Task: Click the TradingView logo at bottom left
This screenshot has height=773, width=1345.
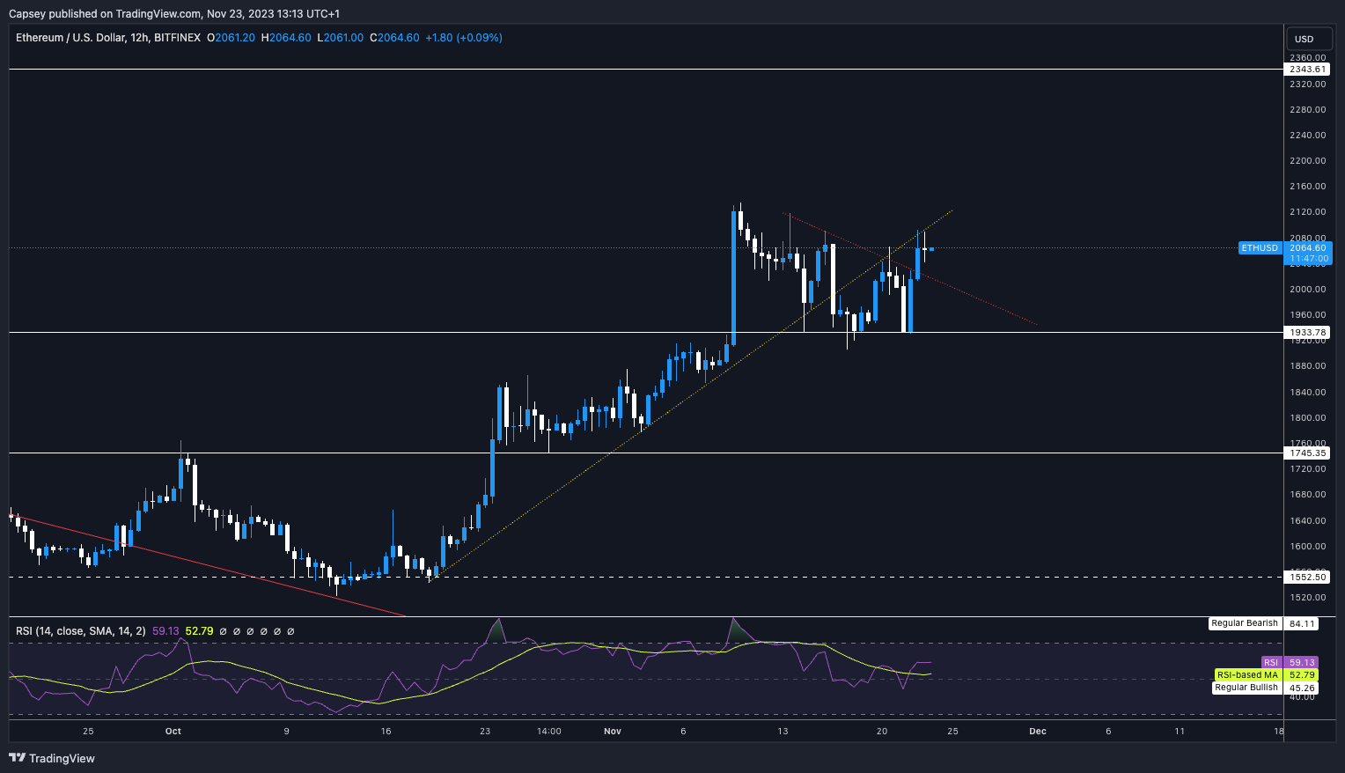Action: click(51, 758)
